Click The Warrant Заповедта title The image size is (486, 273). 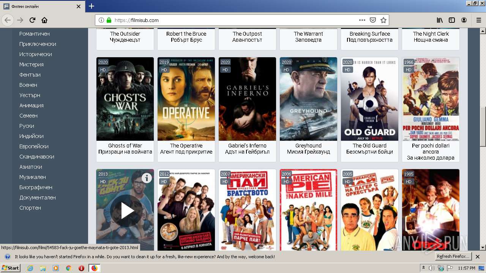point(308,37)
